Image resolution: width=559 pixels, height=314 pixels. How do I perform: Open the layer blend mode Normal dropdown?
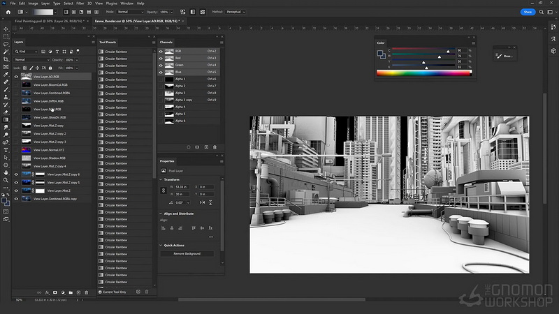pos(31,59)
